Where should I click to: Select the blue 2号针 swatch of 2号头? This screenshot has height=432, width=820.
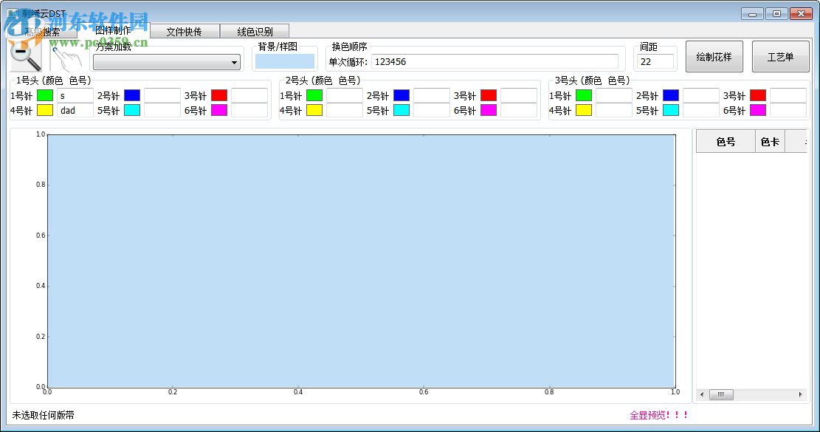pos(401,95)
